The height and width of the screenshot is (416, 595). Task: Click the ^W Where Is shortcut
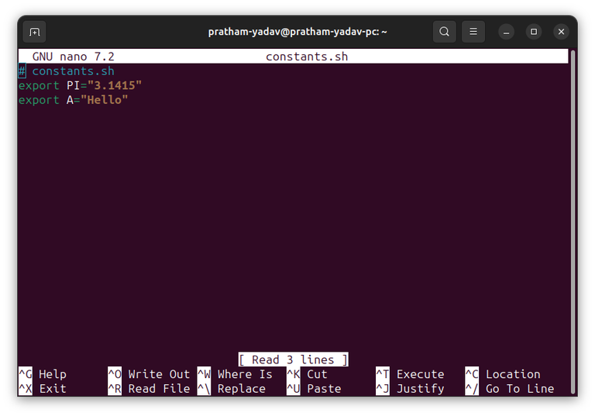pyautogui.click(x=235, y=374)
